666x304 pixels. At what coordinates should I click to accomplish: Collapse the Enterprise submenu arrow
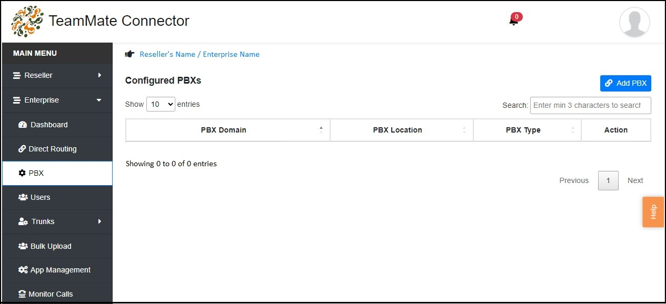[x=99, y=100]
